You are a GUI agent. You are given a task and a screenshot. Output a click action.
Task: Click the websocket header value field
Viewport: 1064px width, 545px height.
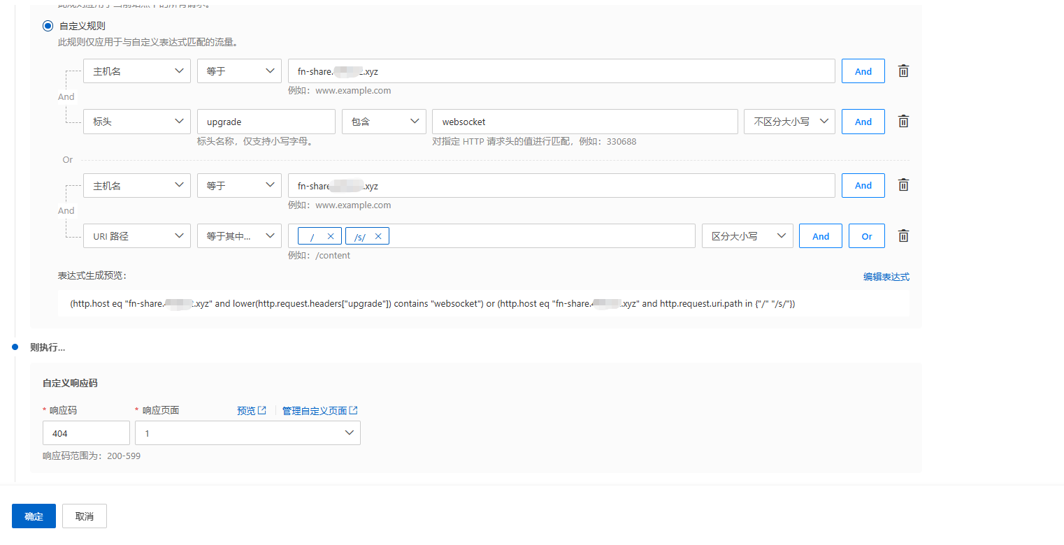pos(585,122)
